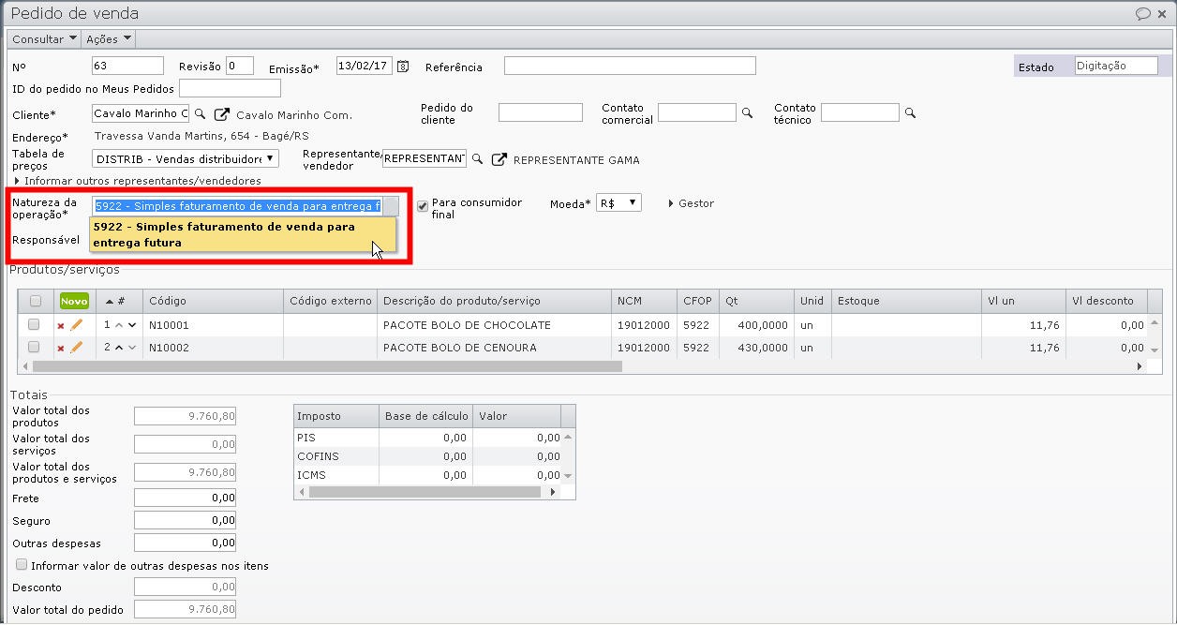The height and width of the screenshot is (625, 1177).
Task: Delete product row N10001 with the red X
Action: (61, 325)
